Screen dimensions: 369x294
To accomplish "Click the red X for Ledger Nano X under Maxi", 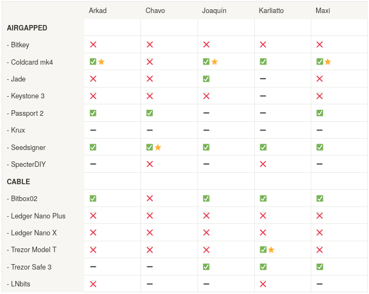I will (x=319, y=233).
